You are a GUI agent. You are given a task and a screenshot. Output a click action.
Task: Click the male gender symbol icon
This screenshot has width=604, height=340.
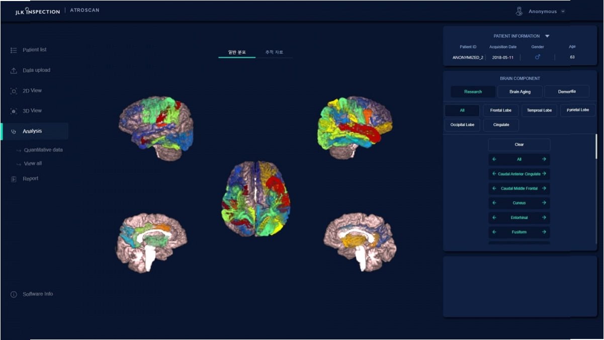pos(538,57)
